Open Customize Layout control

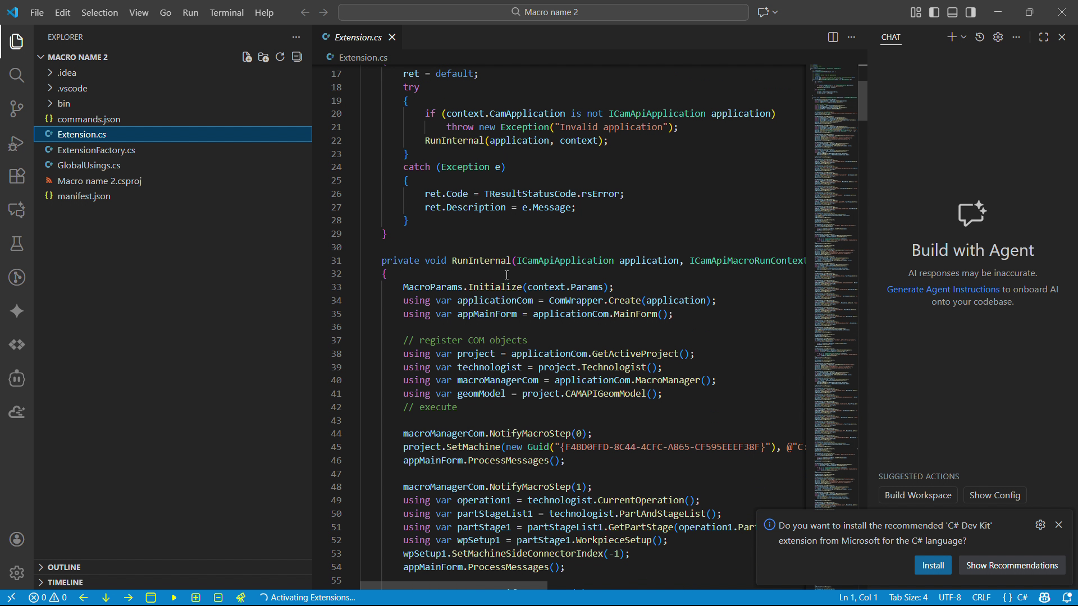(916, 12)
